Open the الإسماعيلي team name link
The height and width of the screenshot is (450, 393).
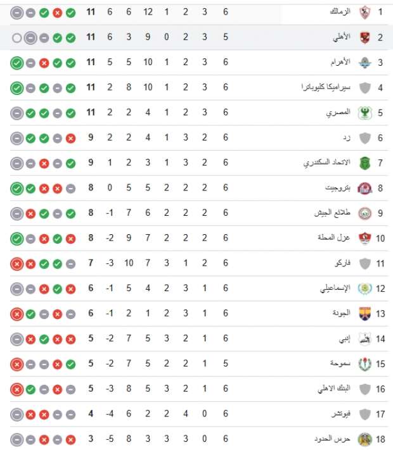tap(331, 289)
